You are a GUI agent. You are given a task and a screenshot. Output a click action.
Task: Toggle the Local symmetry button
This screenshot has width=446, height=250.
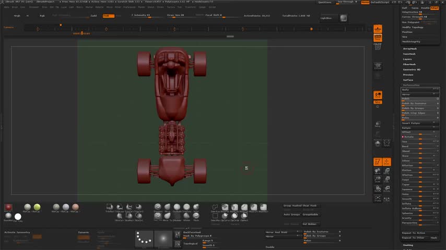point(378,95)
